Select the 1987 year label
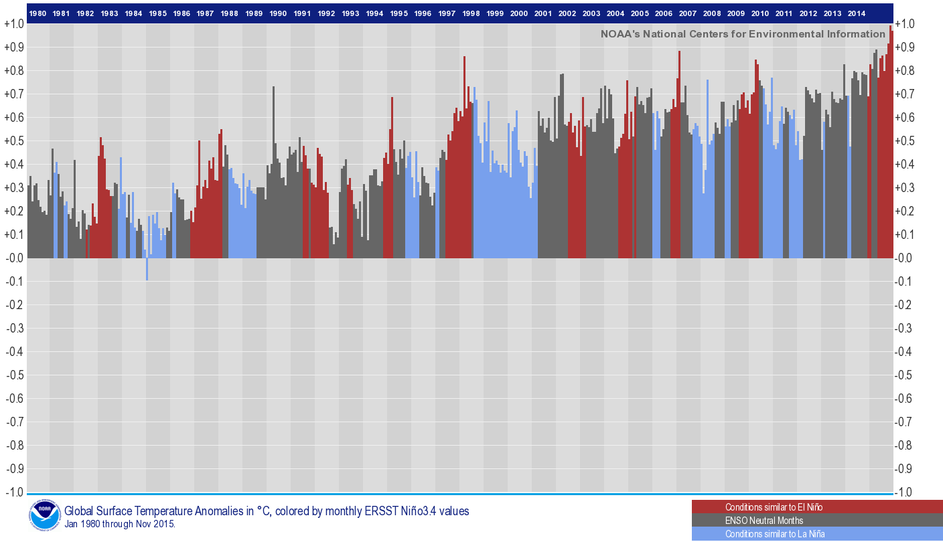 click(x=206, y=13)
